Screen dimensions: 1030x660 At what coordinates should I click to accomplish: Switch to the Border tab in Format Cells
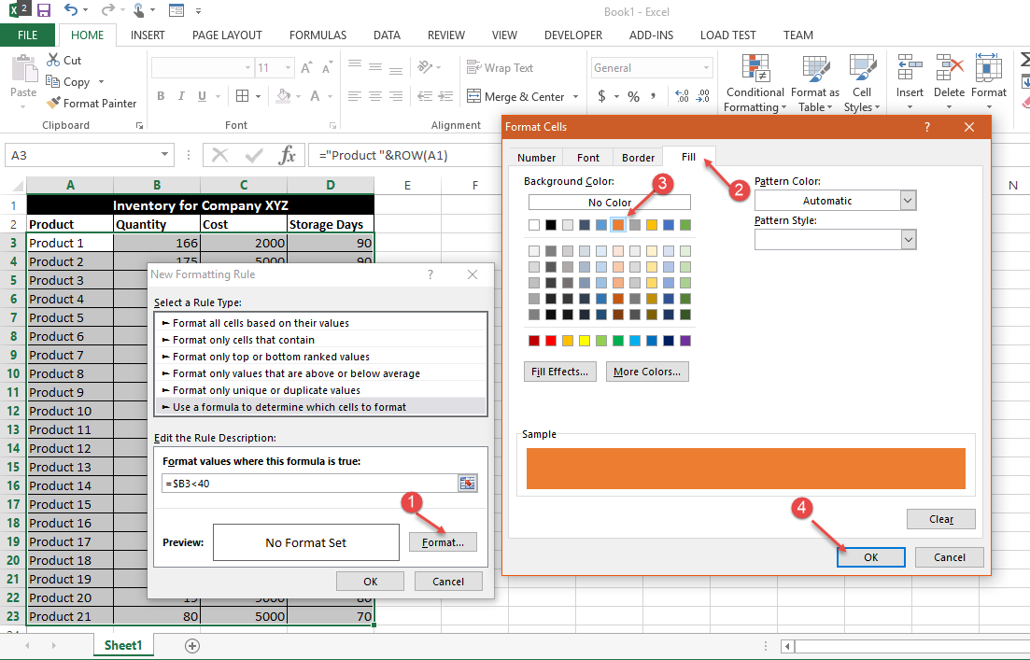point(637,157)
